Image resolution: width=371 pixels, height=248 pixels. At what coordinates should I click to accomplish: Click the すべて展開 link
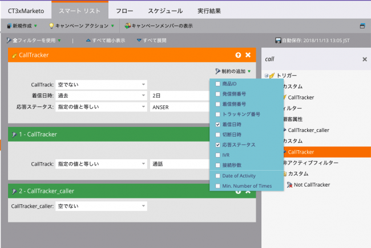tap(152, 40)
